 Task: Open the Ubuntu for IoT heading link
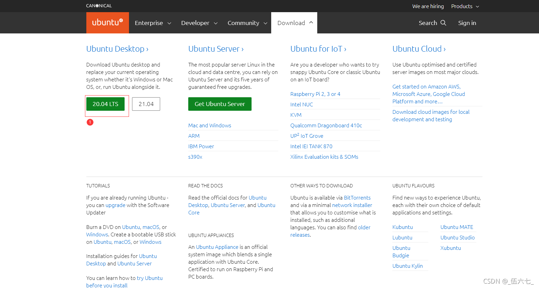(x=318, y=49)
